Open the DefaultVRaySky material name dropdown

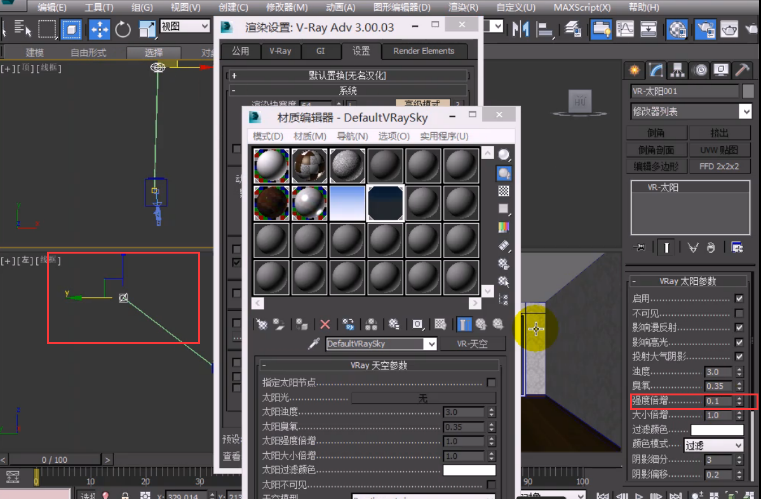point(431,344)
